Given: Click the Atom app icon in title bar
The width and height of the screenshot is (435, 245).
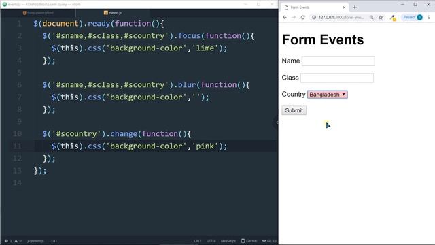Looking at the screenshot, I should click(5, 4).
